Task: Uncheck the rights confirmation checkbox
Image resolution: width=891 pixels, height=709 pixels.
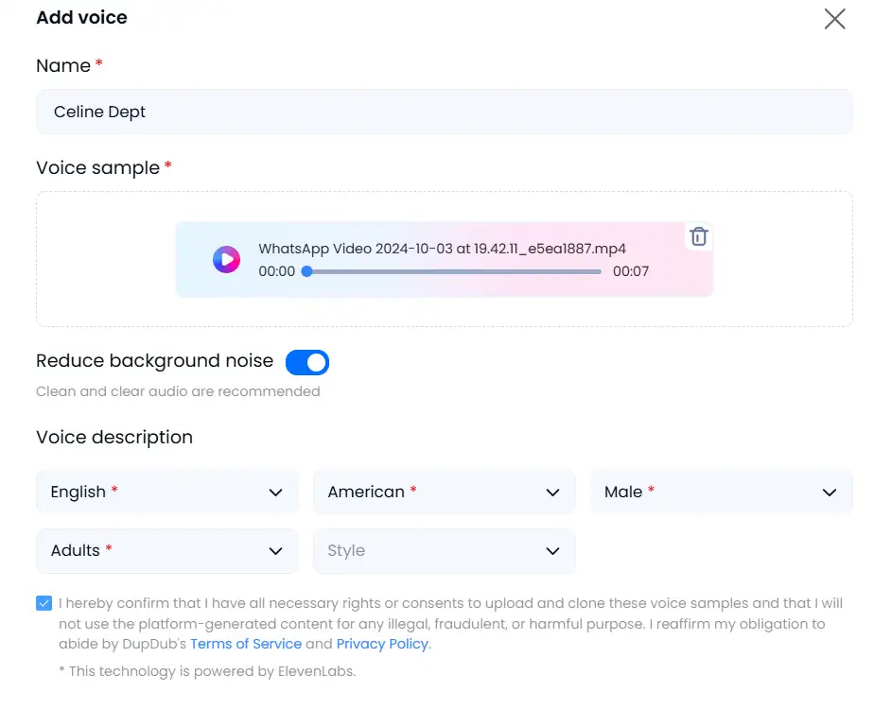Action: (x=44, y=603)
